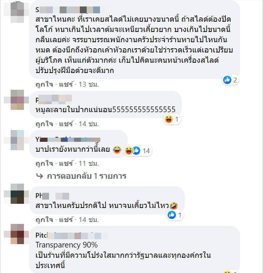This screenshot has height=273, width=263.
Task: Click the reply arrow icon beside 'การตอบกลับ'
Action: 40,176
